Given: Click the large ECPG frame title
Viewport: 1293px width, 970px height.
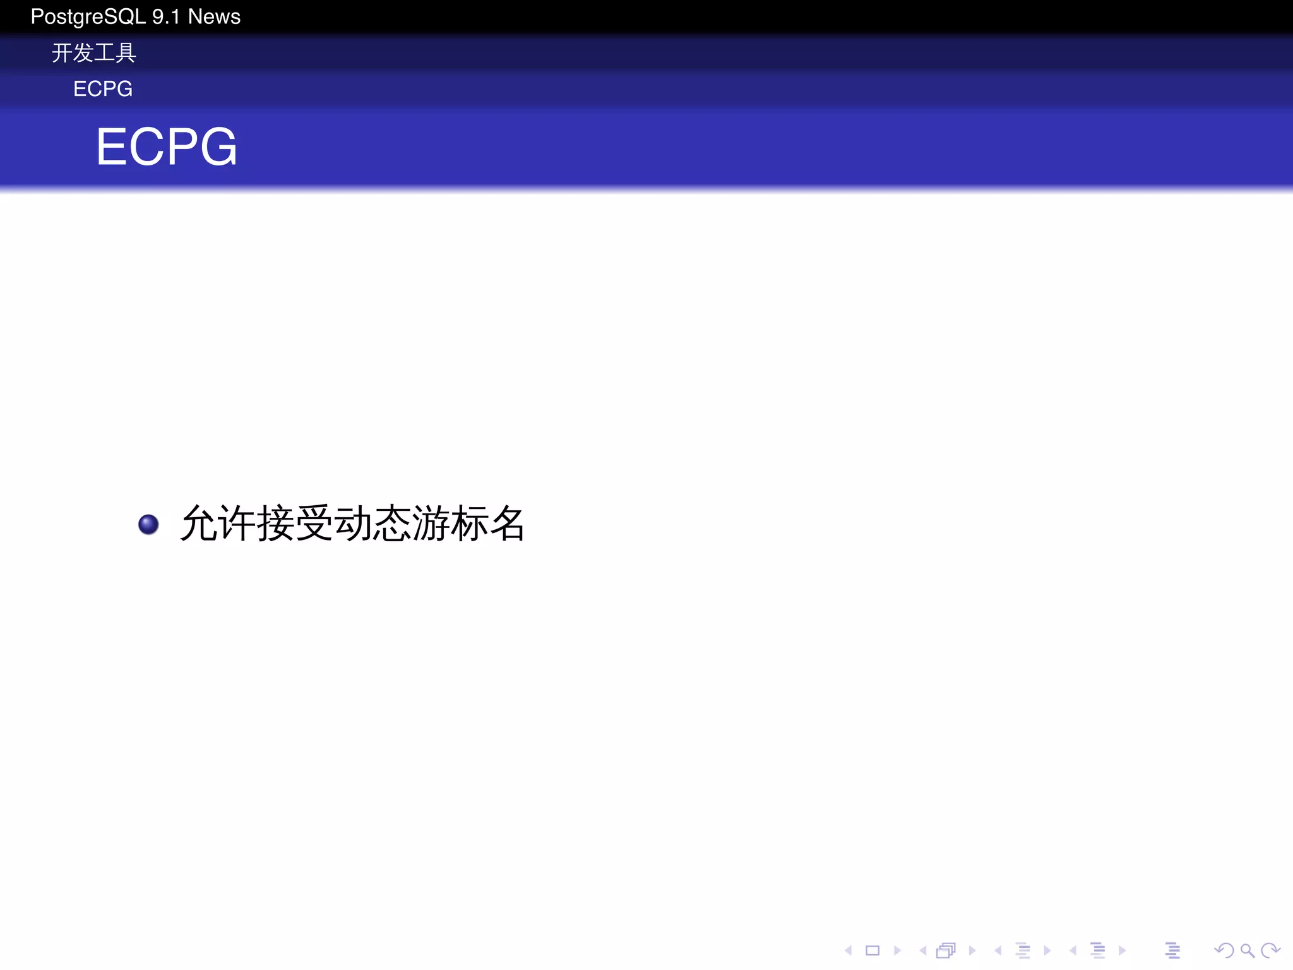Looking at the screenshot, I should point(167,147).
